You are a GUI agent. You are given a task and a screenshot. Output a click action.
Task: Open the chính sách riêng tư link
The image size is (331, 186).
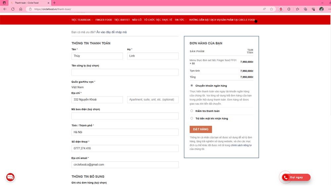pyautogui.click(x=241, y=145)
